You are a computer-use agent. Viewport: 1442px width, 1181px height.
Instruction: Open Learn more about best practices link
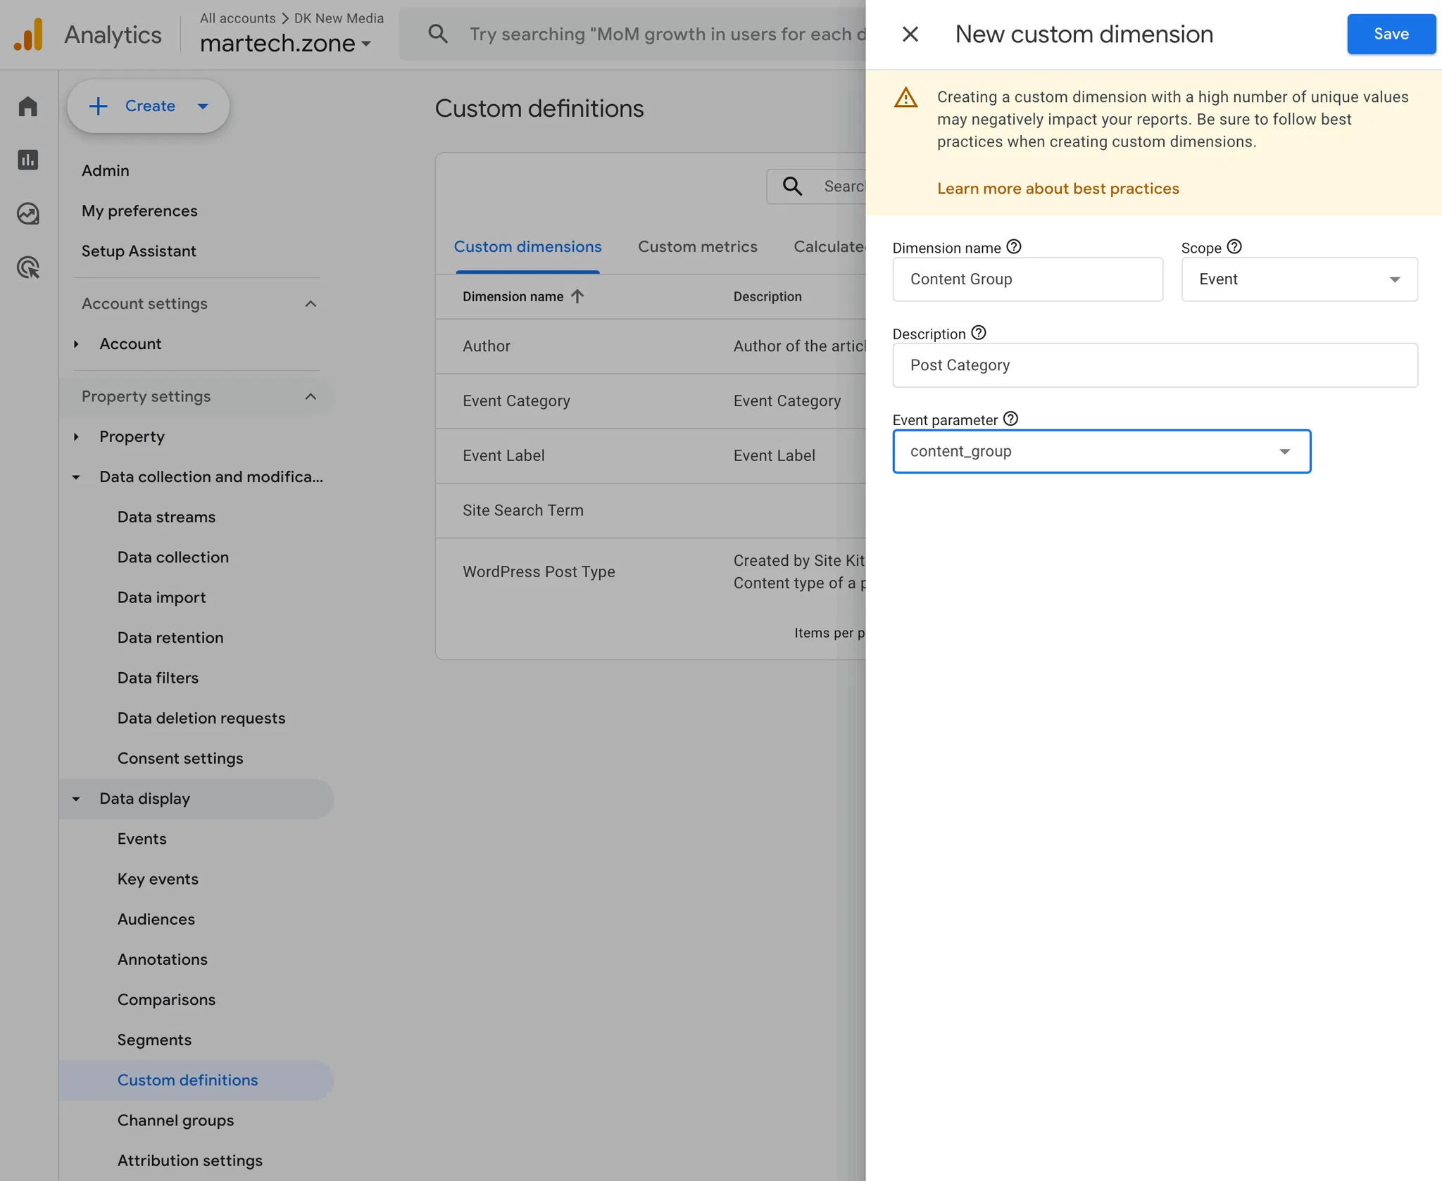[1058, 189]
